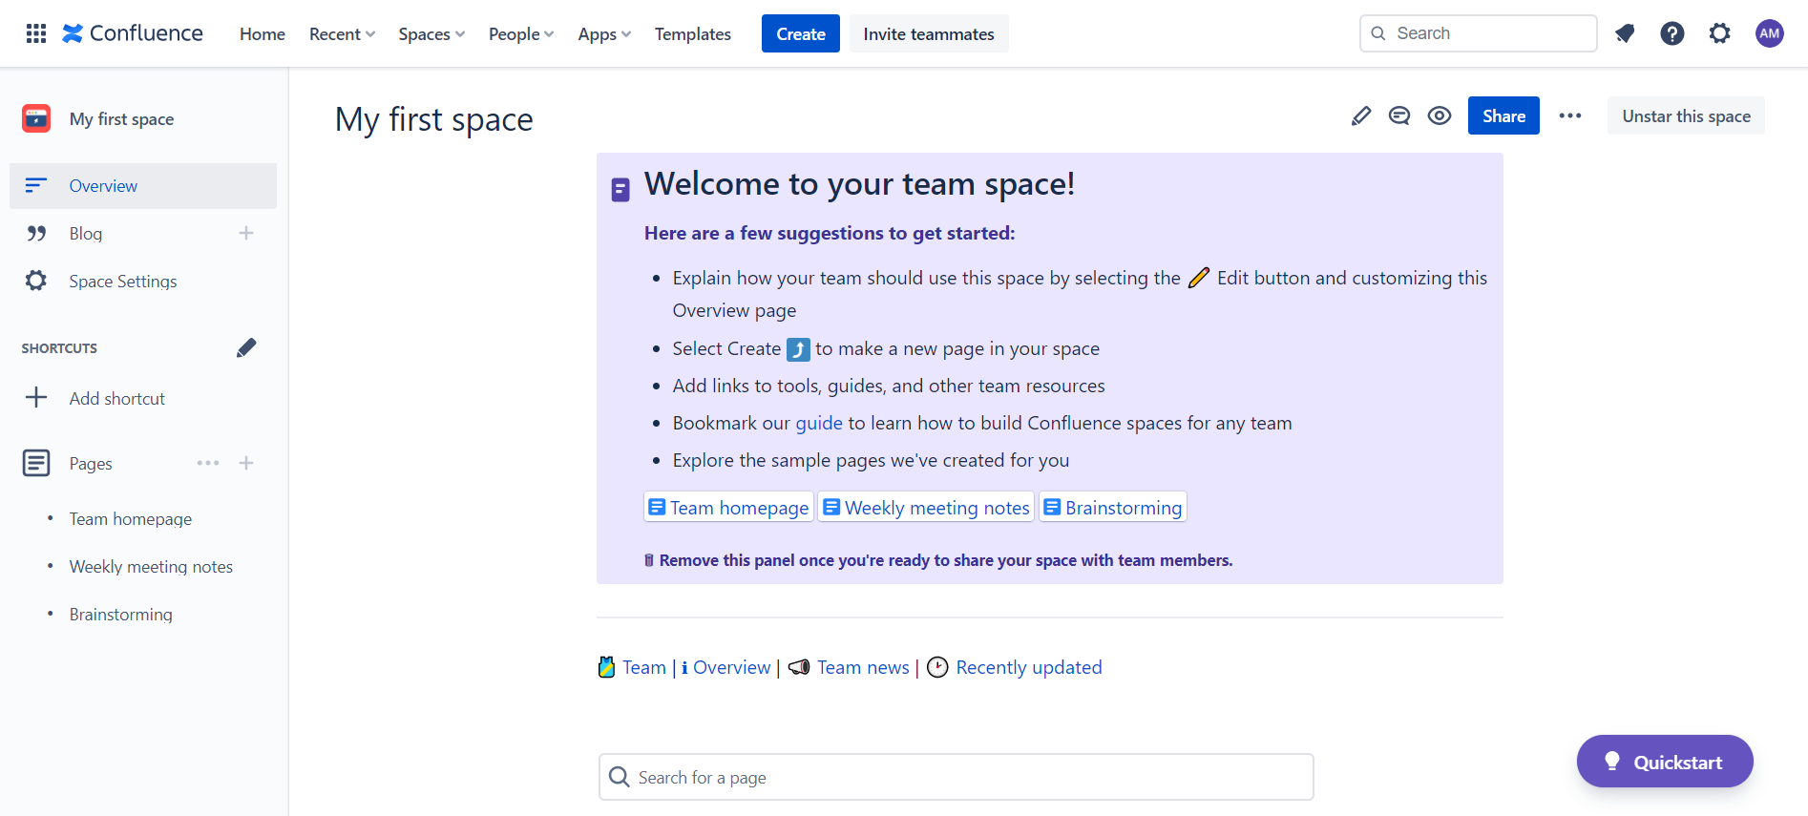Open the Quickstart button
The width and height of the screenshot is (1808, 816).
point(1665,761)
